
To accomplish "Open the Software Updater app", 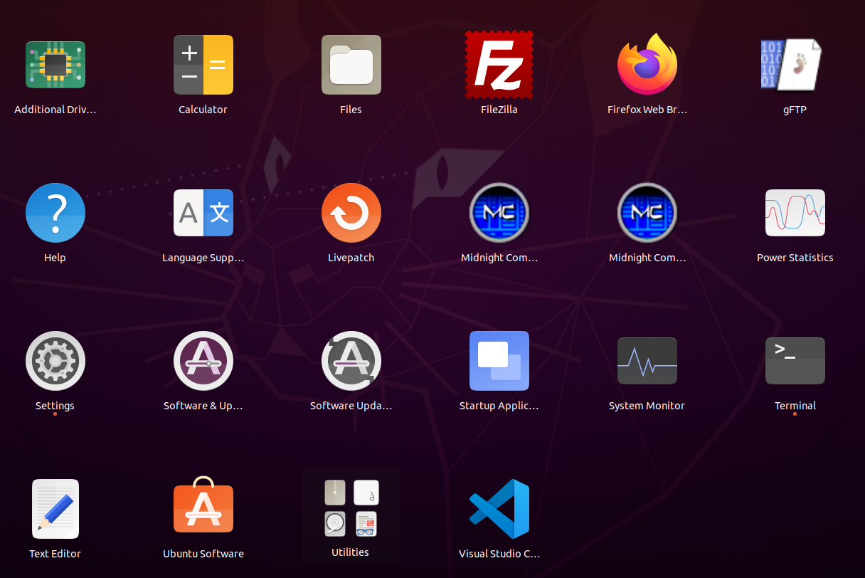I will (351, 361).
